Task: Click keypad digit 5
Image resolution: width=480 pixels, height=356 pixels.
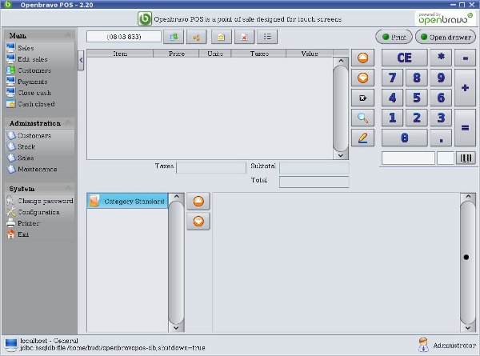Action: pyautogui.click(x=416, y=98)
